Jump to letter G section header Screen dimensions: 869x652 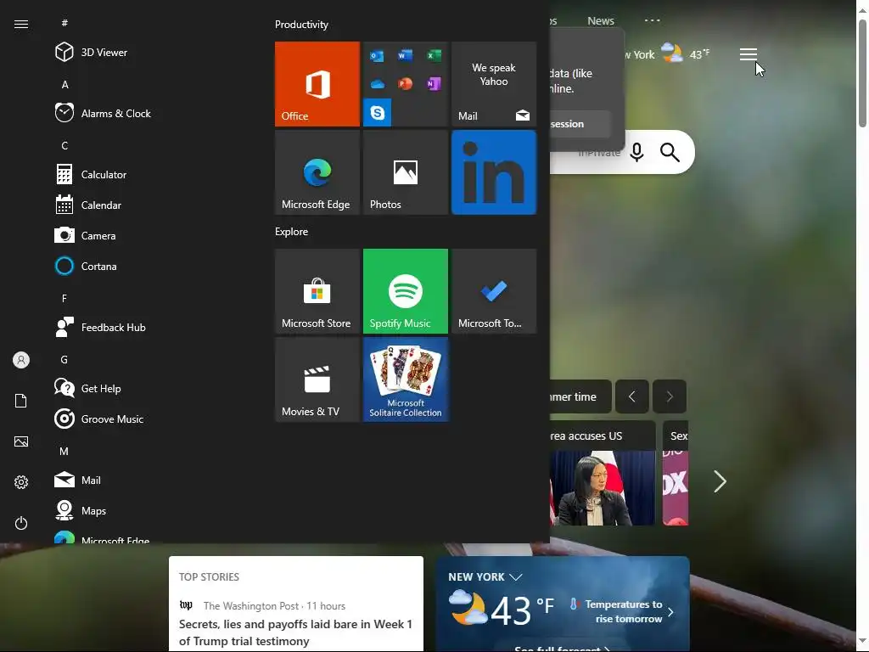64,360
